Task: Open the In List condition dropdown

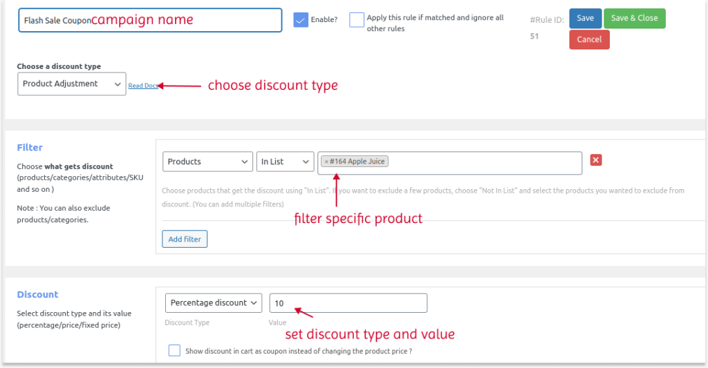Action: click(286, 162)
